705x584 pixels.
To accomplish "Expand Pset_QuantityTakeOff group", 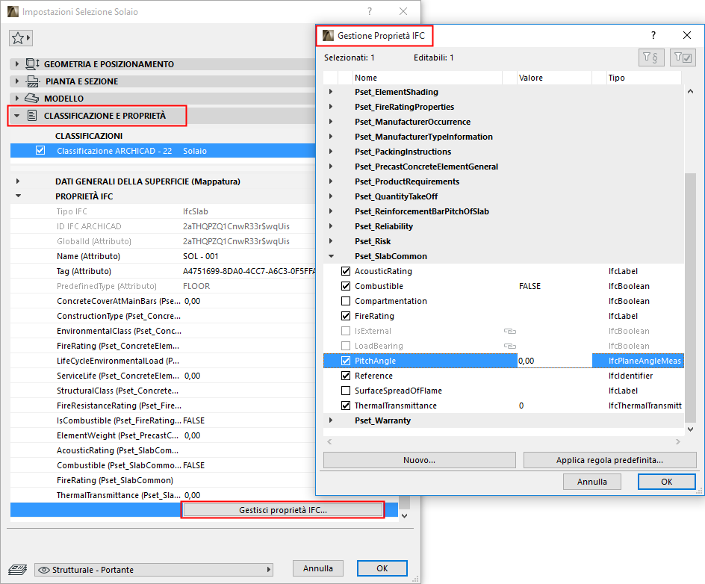I will pos(332,196).
